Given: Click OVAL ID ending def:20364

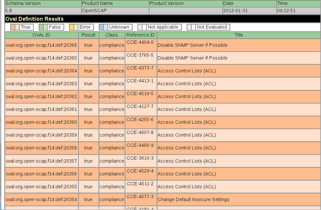Looking at the screenshot, I should pos(41,71).
